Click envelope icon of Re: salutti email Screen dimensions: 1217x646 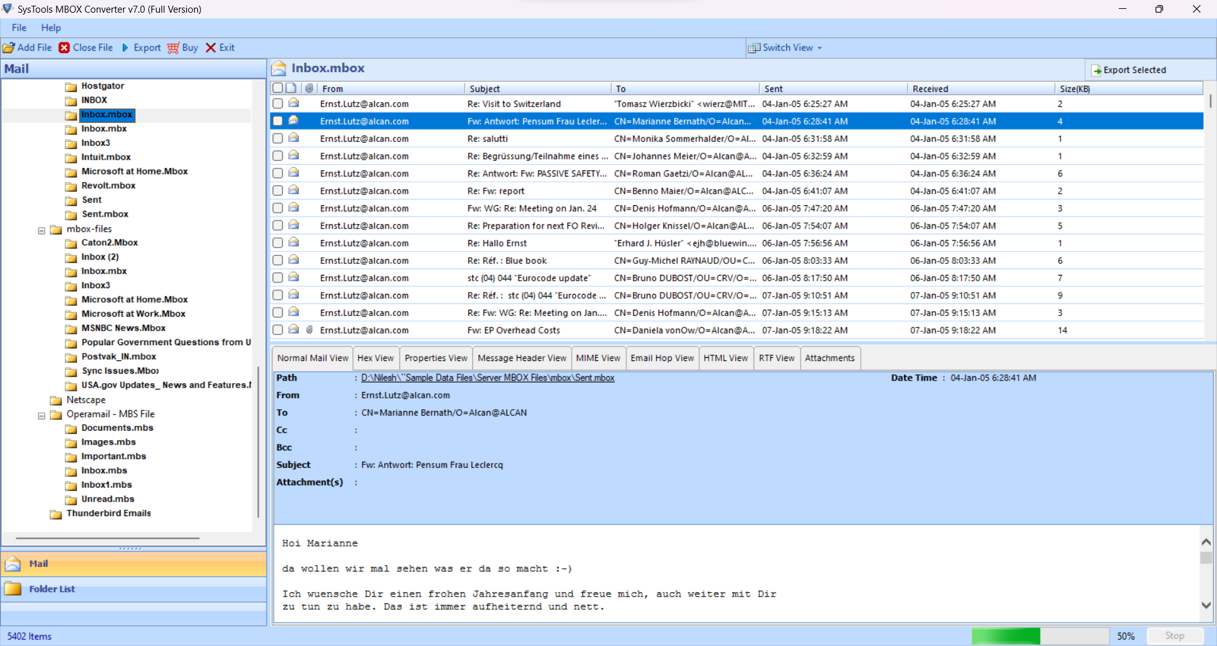tap(293, 137)
